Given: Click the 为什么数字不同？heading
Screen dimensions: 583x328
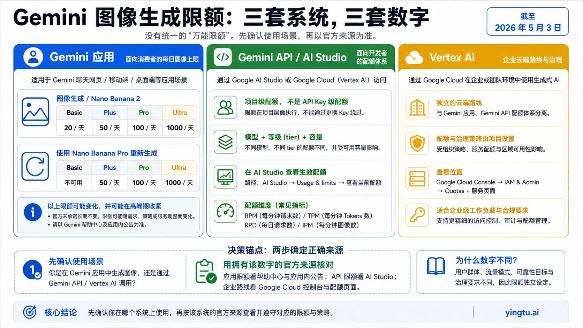Looking at the screenshot, I should coord(486,260).
